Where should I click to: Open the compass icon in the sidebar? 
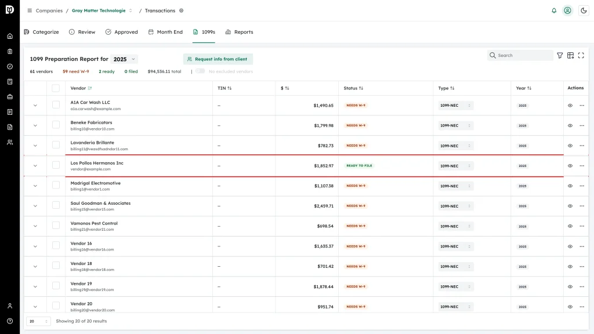(10, 67)
